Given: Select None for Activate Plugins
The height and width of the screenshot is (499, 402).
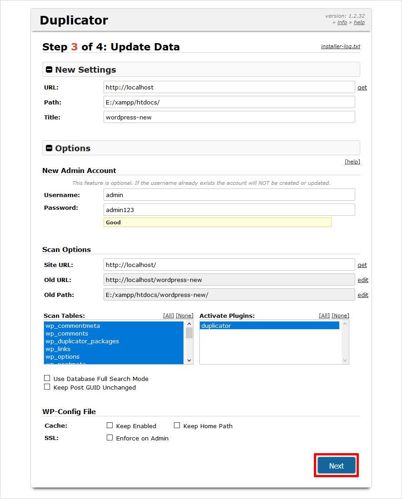Looking at the screenshot, I should tap(340, 316).
